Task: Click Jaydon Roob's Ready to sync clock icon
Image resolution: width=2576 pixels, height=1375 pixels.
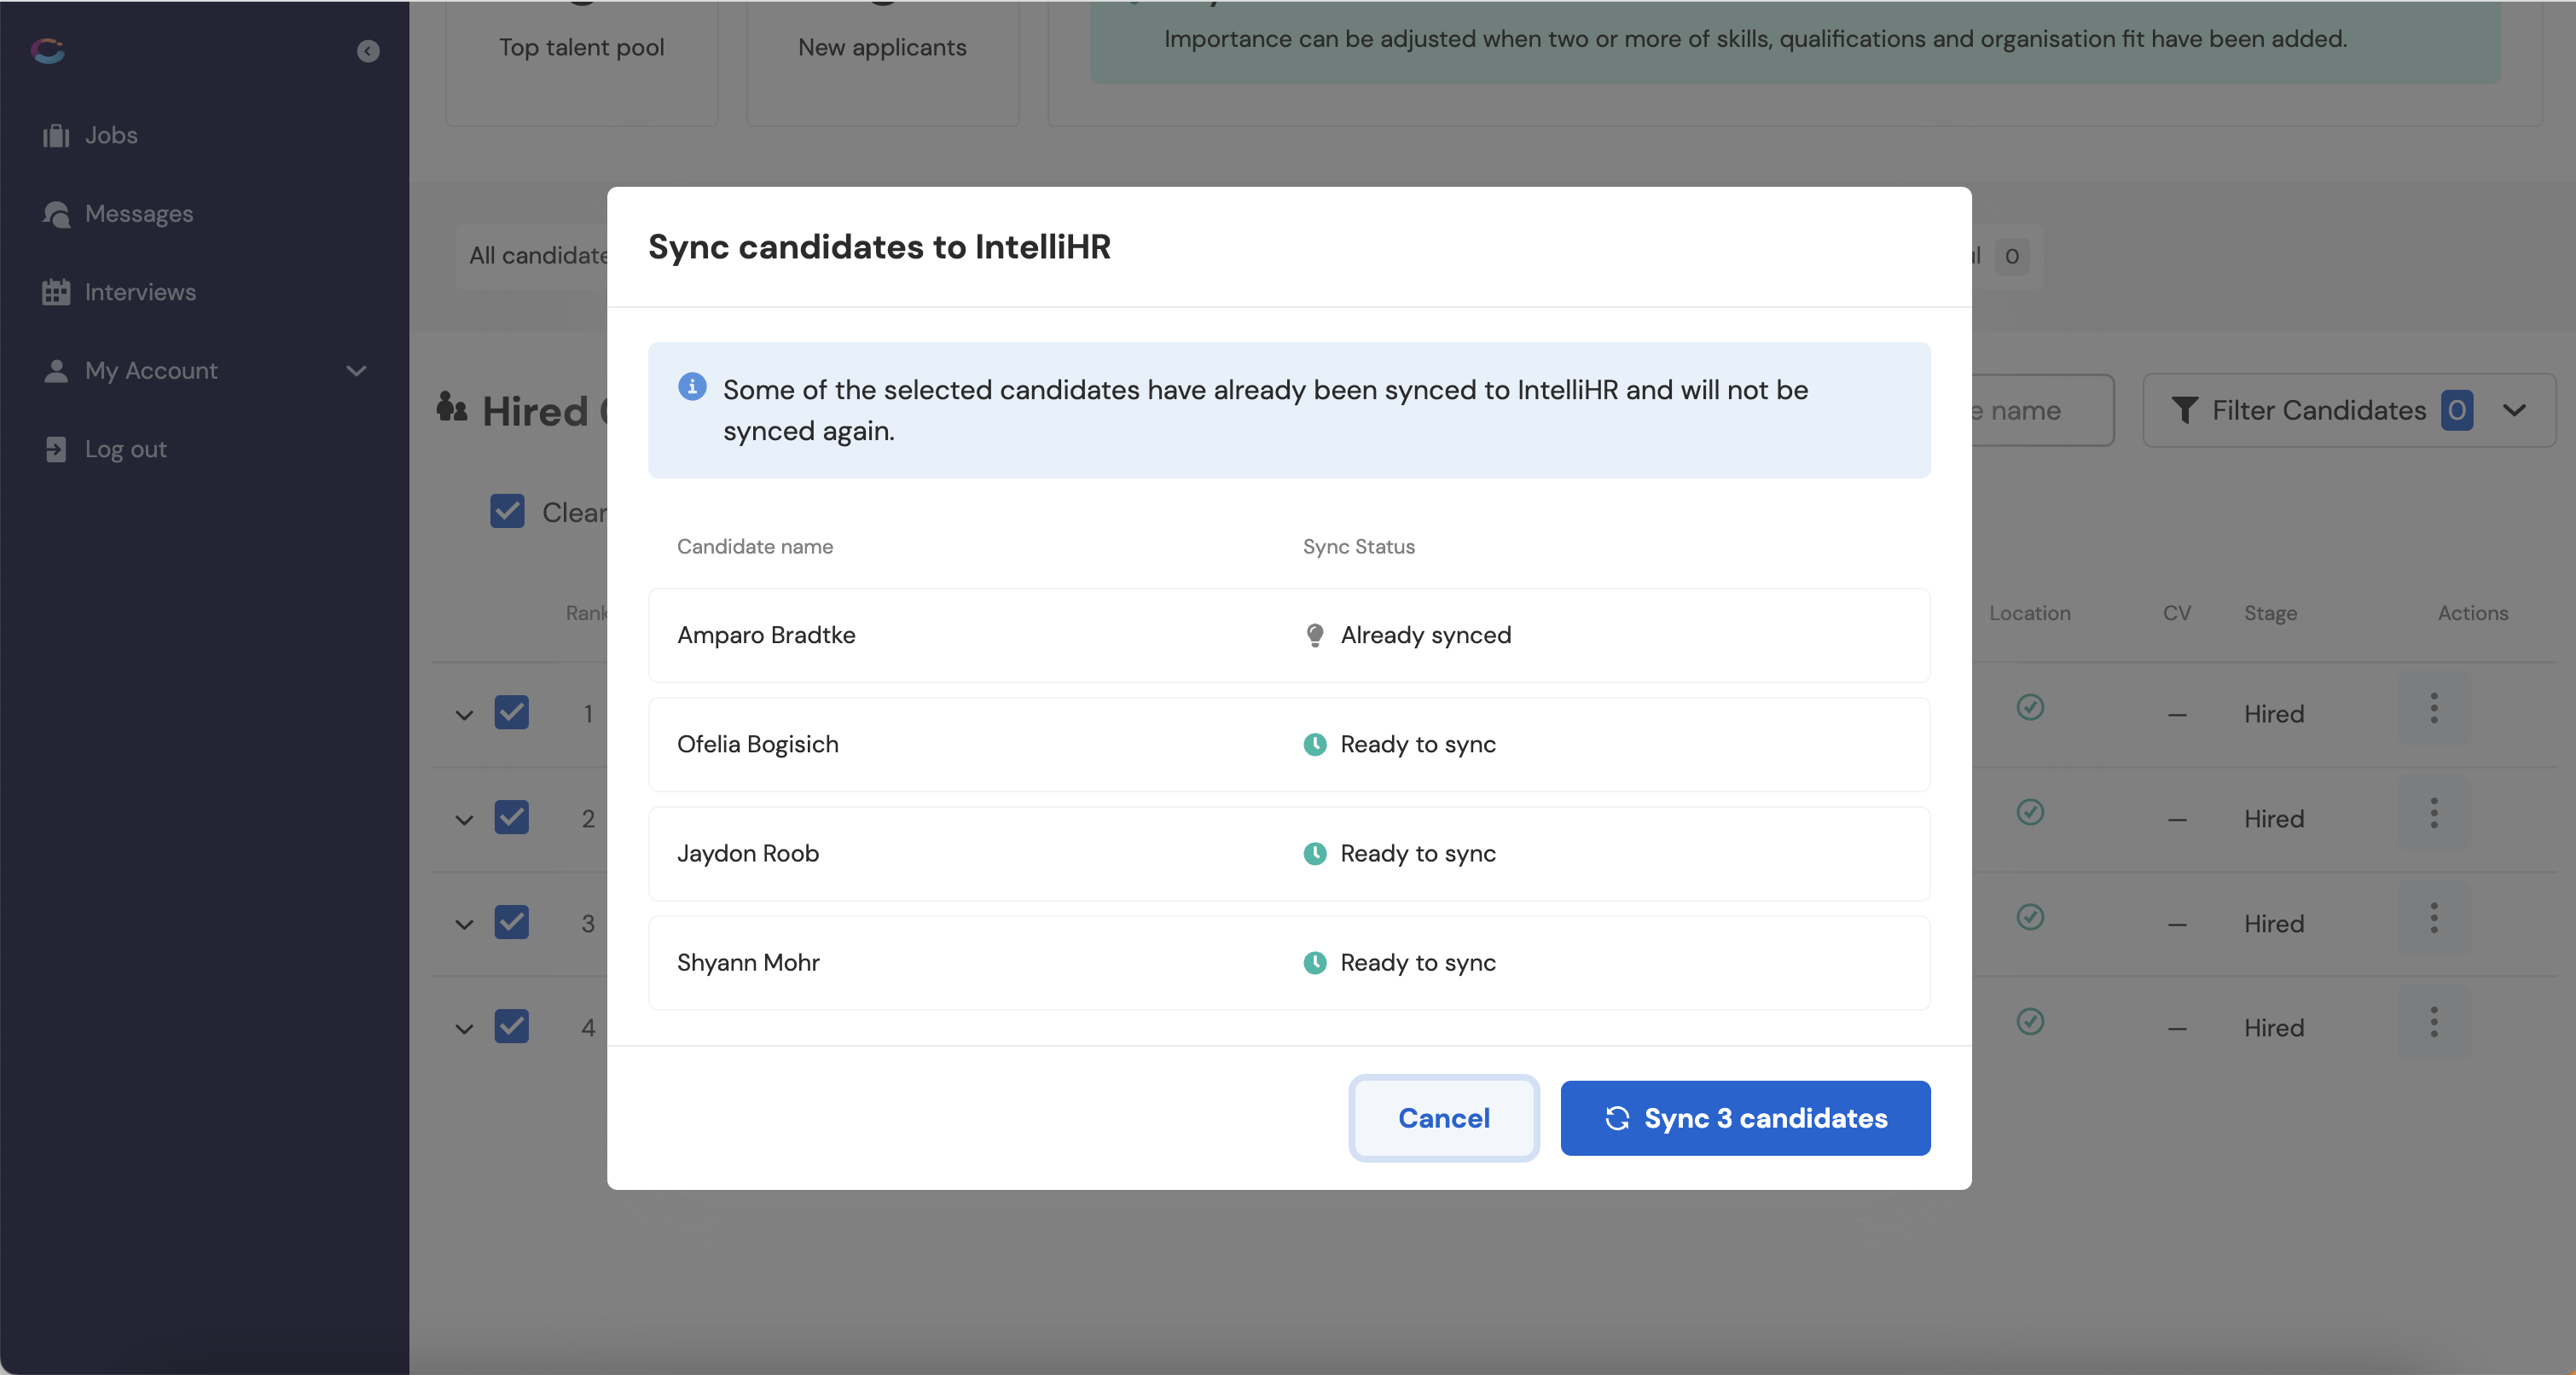Action: pos(1315,853)
